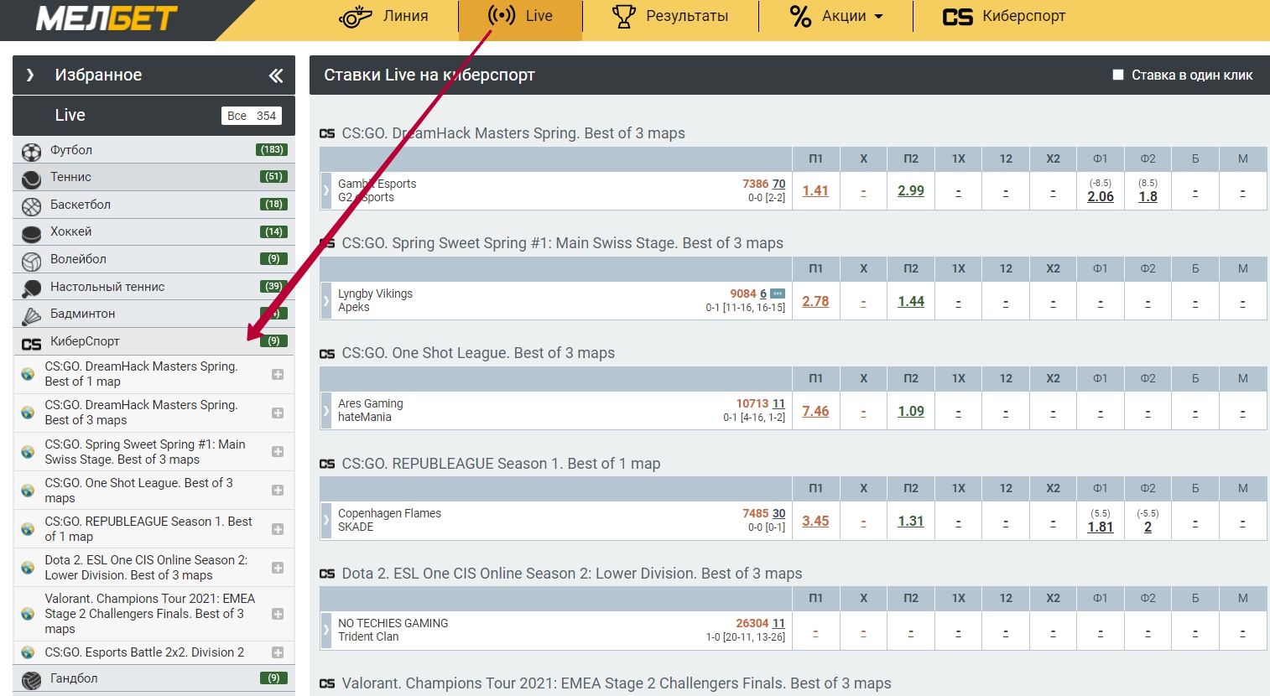Viewport: 1270px width, 696px height.
Task: Click the Волейбол ball icon
Action: 31,261
